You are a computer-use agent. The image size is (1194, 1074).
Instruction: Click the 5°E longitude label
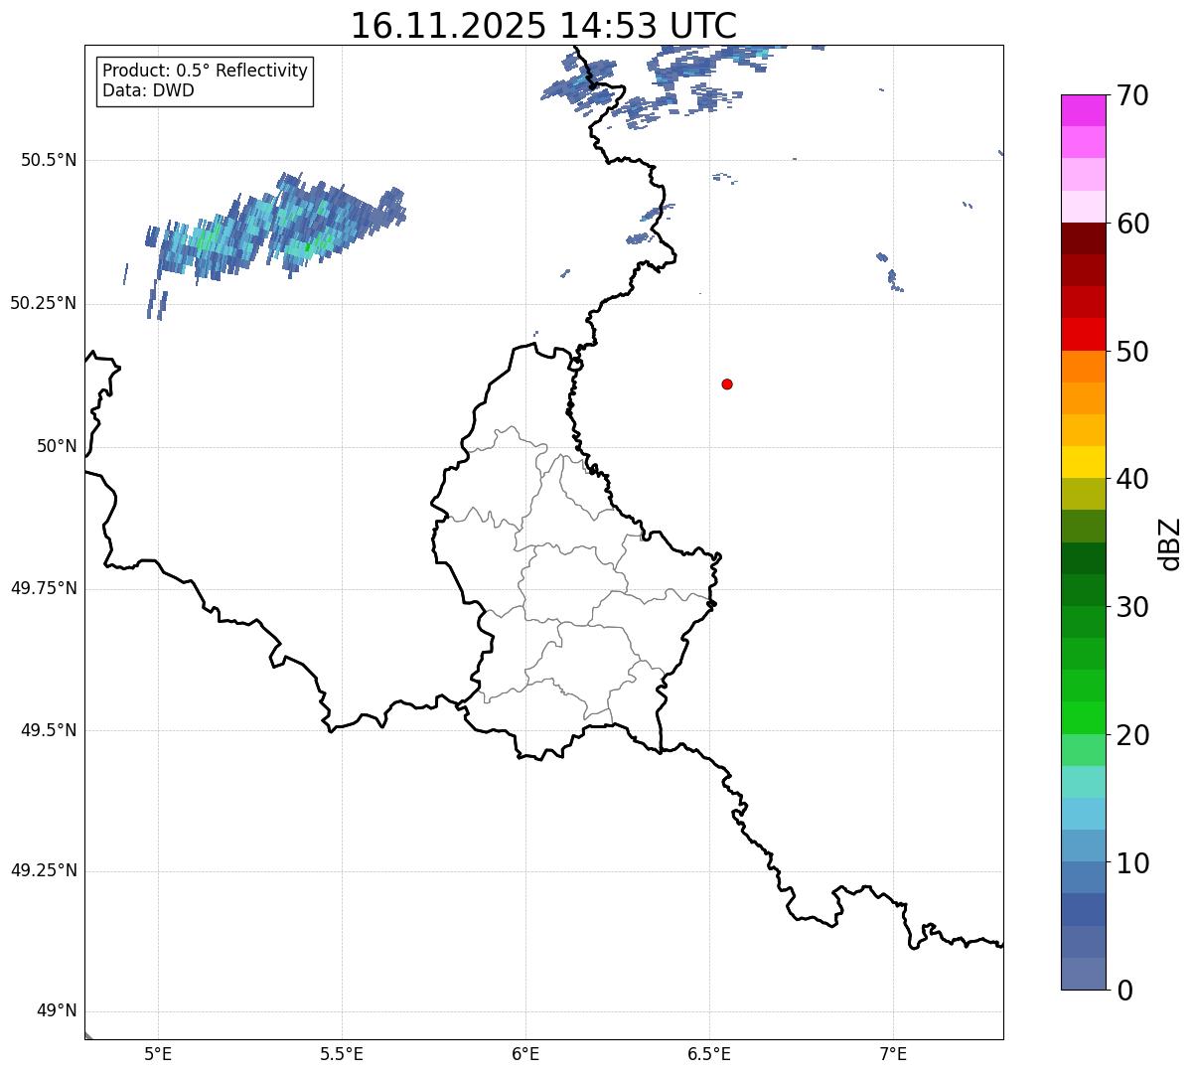[x=158, y=1053]
